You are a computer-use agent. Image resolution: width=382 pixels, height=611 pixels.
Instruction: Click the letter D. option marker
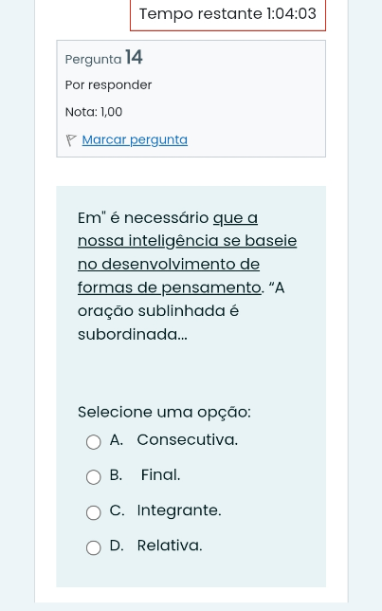117,546
